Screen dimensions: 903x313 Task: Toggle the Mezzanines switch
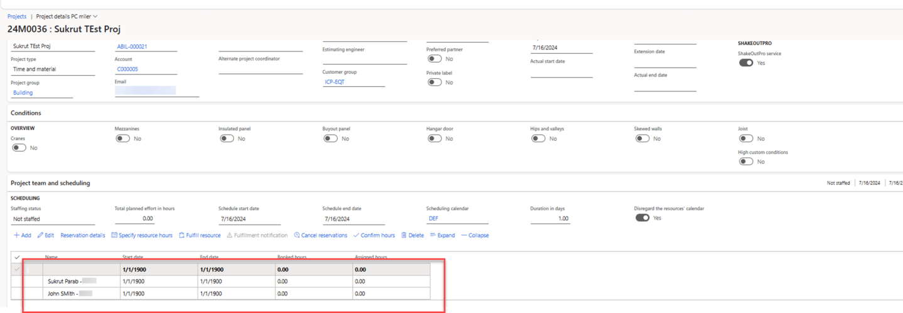[123, 138]
